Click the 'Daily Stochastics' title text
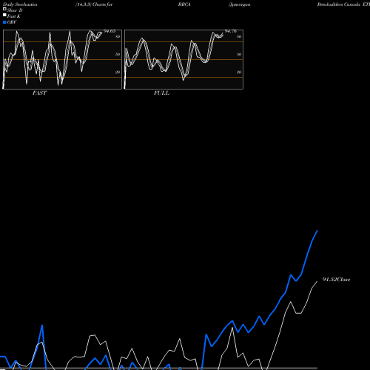 coord(20,4)
